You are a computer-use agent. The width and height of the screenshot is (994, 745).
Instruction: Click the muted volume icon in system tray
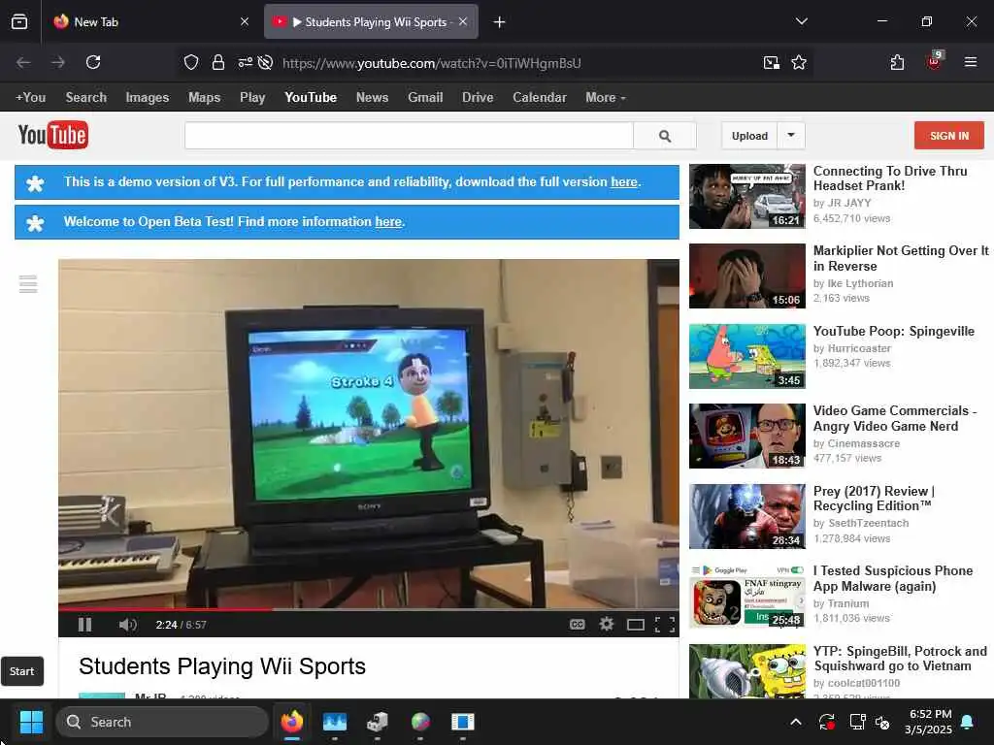tap(882, 722)
